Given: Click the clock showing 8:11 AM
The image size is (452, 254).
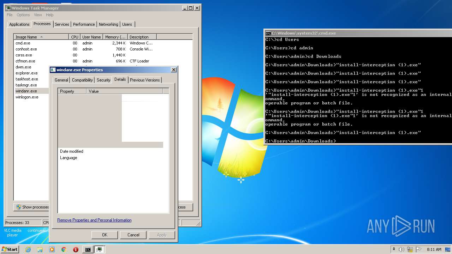Looking at the screenshot, I should 434,249.
